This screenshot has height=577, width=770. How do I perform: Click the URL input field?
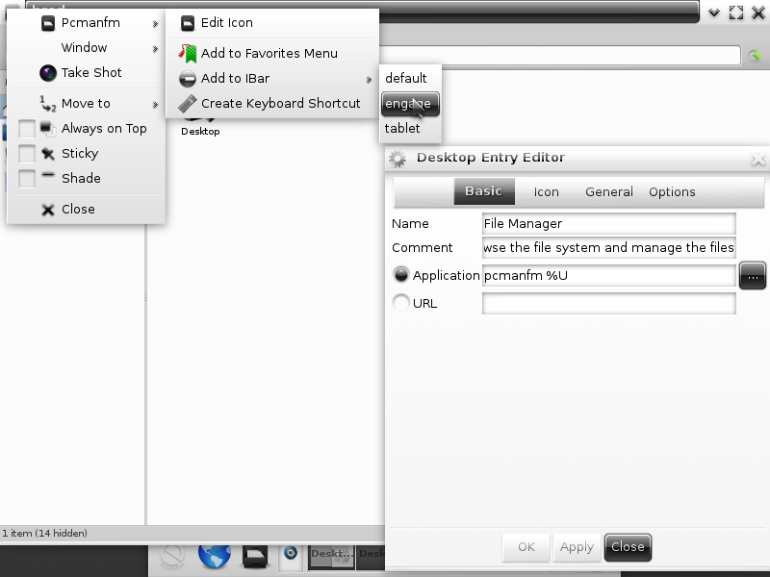(x=609, y=304)
